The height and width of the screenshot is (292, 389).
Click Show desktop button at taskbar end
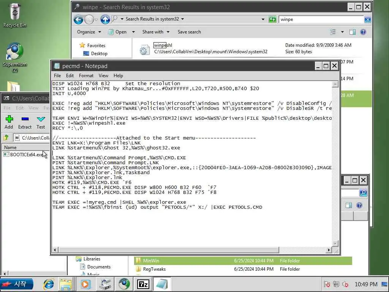tap(384, 284)
